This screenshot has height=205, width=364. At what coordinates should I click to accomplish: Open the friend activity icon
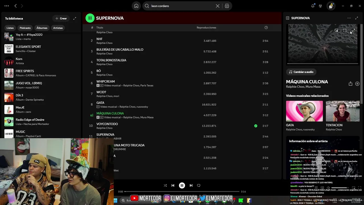coord(320,6)
